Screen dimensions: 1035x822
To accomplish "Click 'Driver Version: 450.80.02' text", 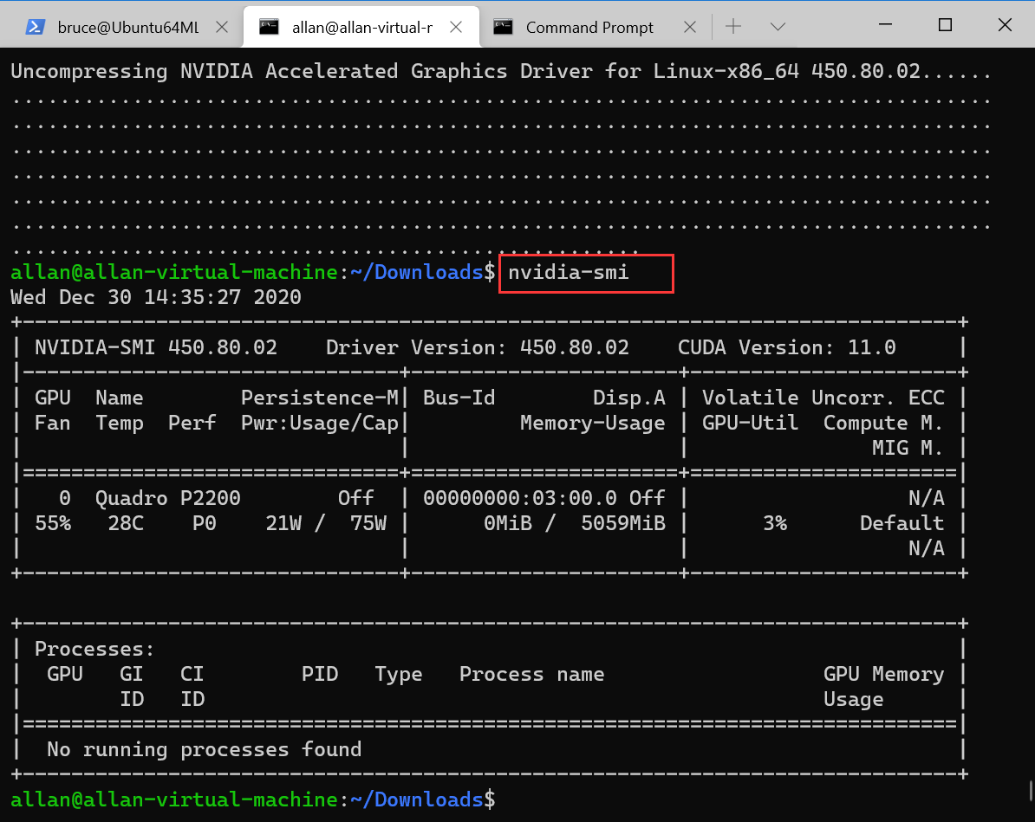I will pos(478,347).
